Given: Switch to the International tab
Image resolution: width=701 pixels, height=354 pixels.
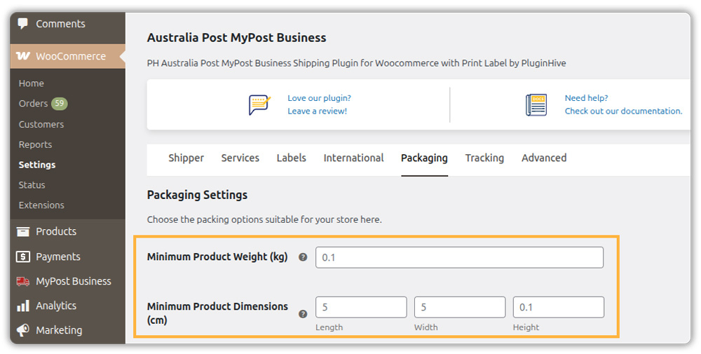Looking at the screenshot, I should (353, 158).
